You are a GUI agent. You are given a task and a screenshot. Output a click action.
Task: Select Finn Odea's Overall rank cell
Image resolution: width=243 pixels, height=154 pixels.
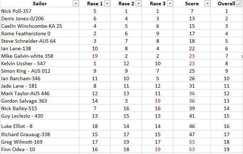227,149
